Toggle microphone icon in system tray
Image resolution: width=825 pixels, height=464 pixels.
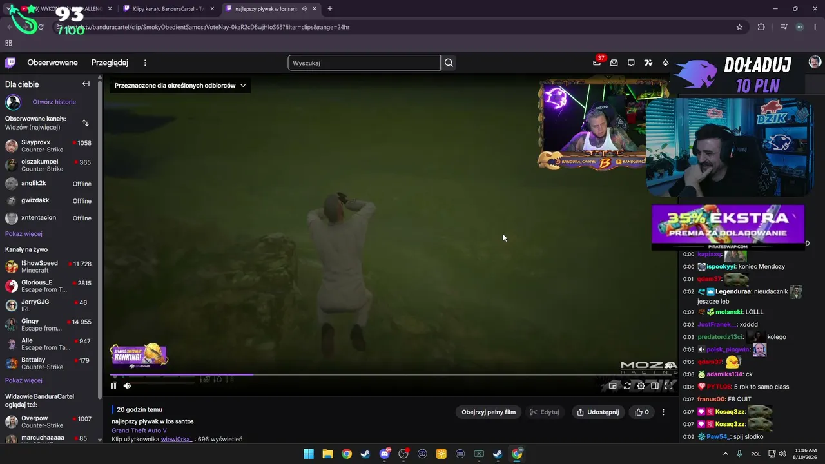point(739,454)
